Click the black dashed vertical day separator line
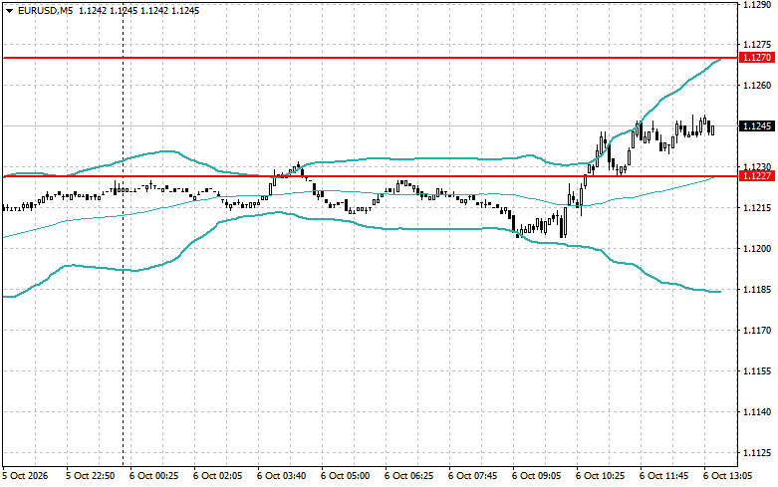This screenshot has width=778, height=487. click(x=124, y=233)
